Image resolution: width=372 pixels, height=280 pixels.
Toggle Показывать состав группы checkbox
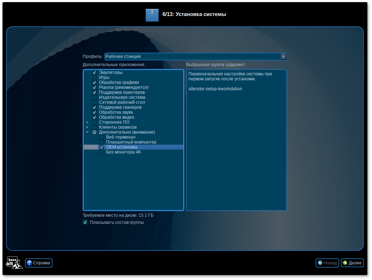[85, 222]
